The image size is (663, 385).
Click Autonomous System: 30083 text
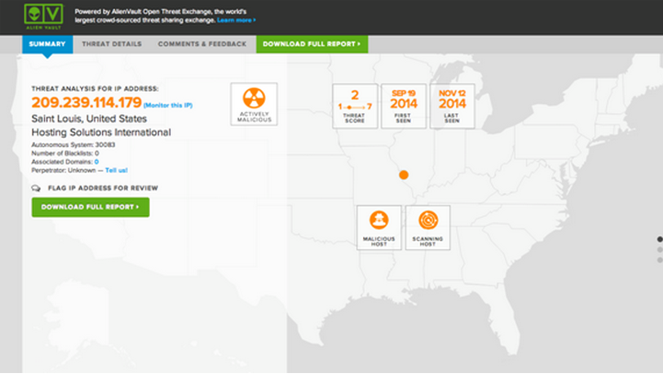click(x=74, y=144)
